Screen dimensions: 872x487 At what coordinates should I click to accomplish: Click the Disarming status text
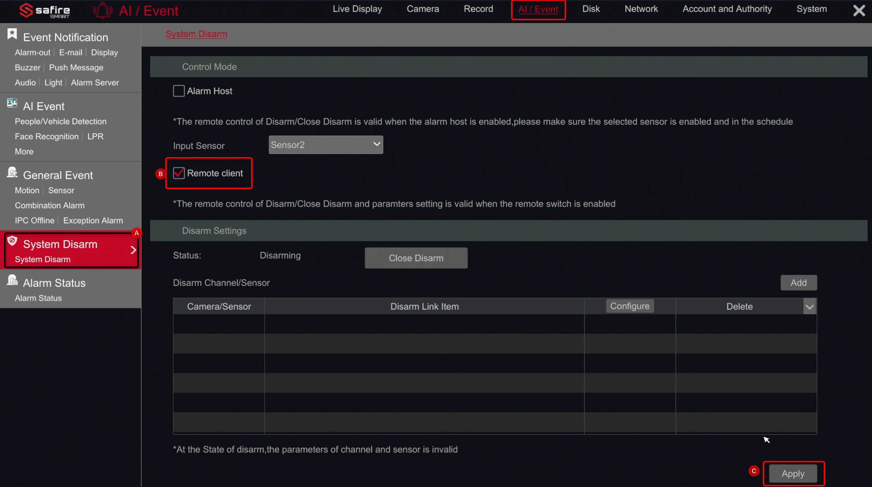(x=280, y=255)
